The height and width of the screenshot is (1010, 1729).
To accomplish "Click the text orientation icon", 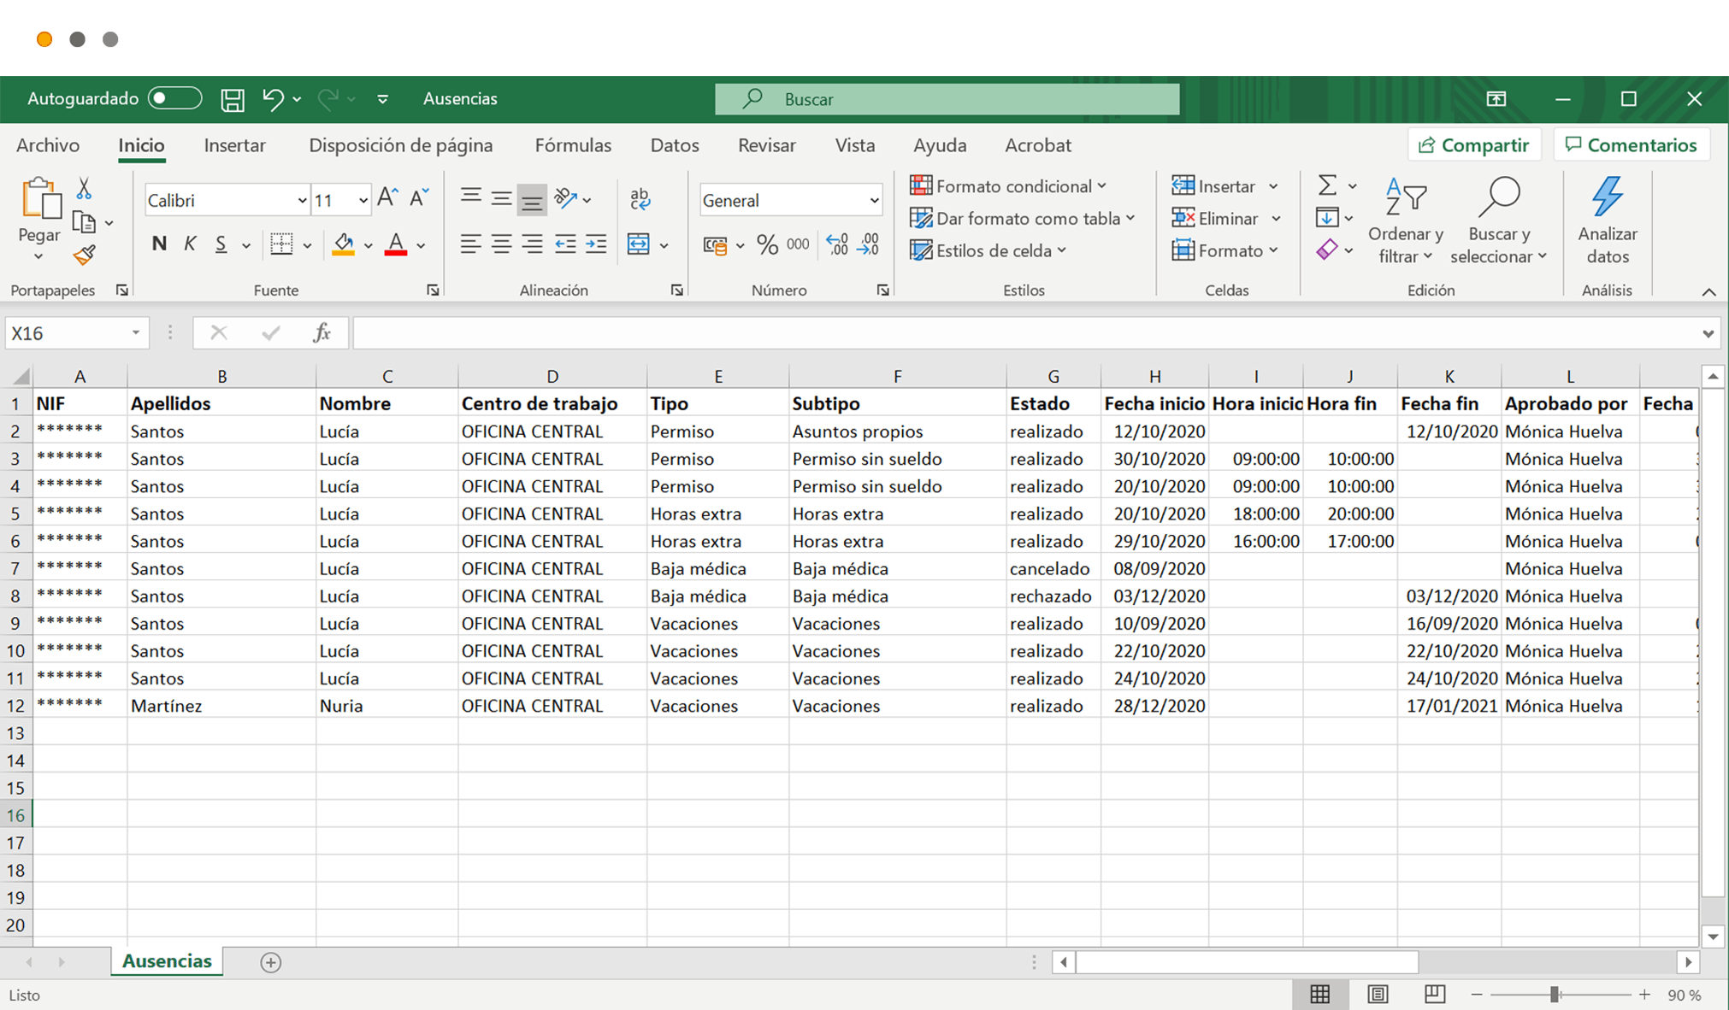I will [x=565, y=199].
